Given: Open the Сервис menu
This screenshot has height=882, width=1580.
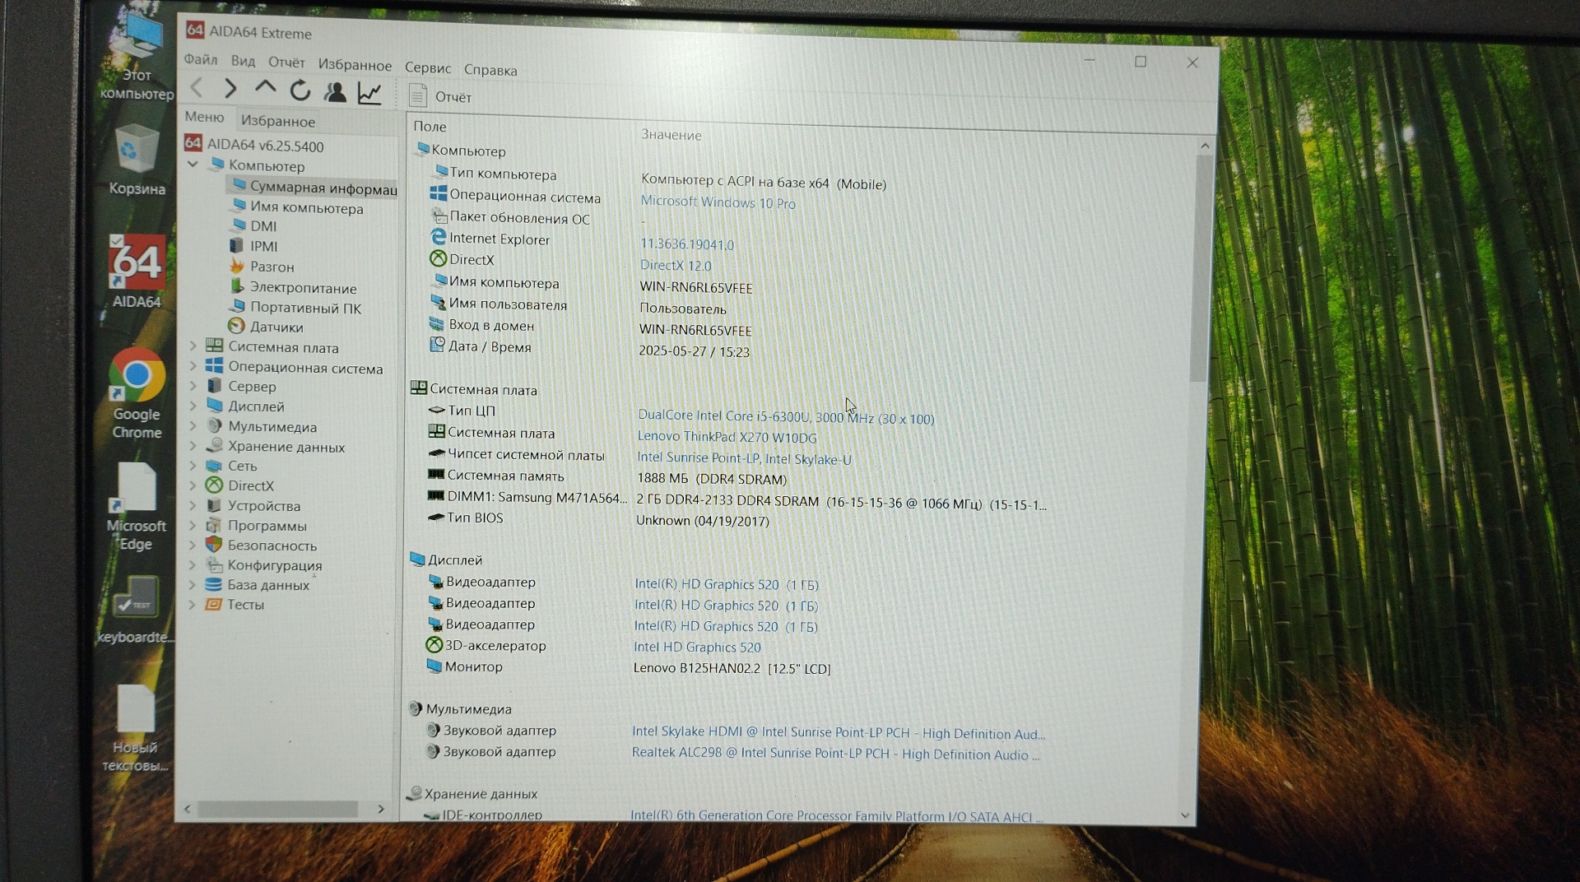Looking at the screenshot, I should (x=427, y=67).
